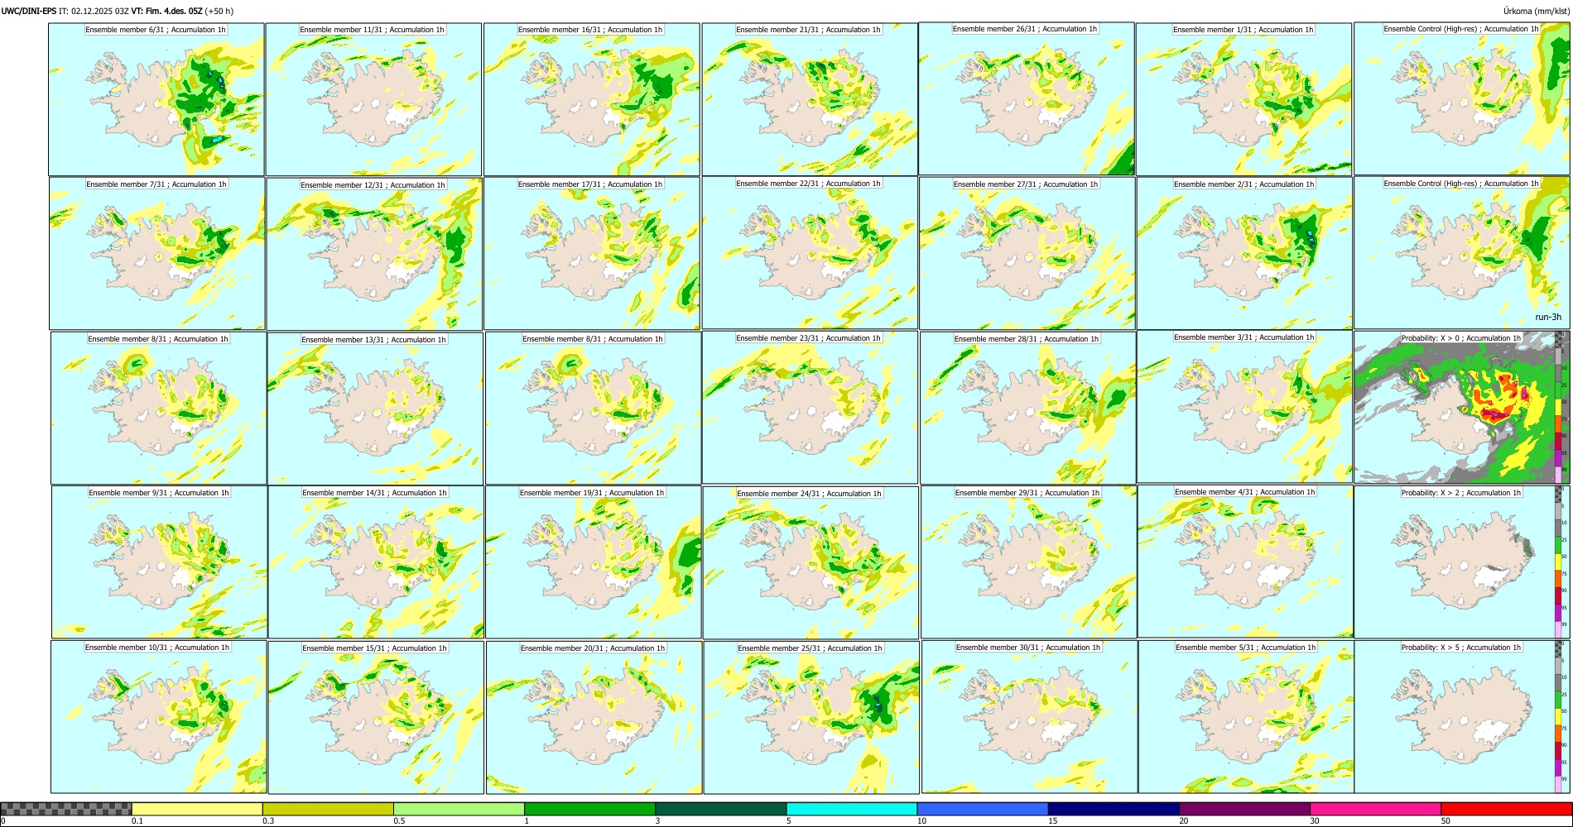The width and height of the screenshot is (1573, 827).
Task: Select the cyan 5–10 legend swatch
Action: [x=852, y=809]
